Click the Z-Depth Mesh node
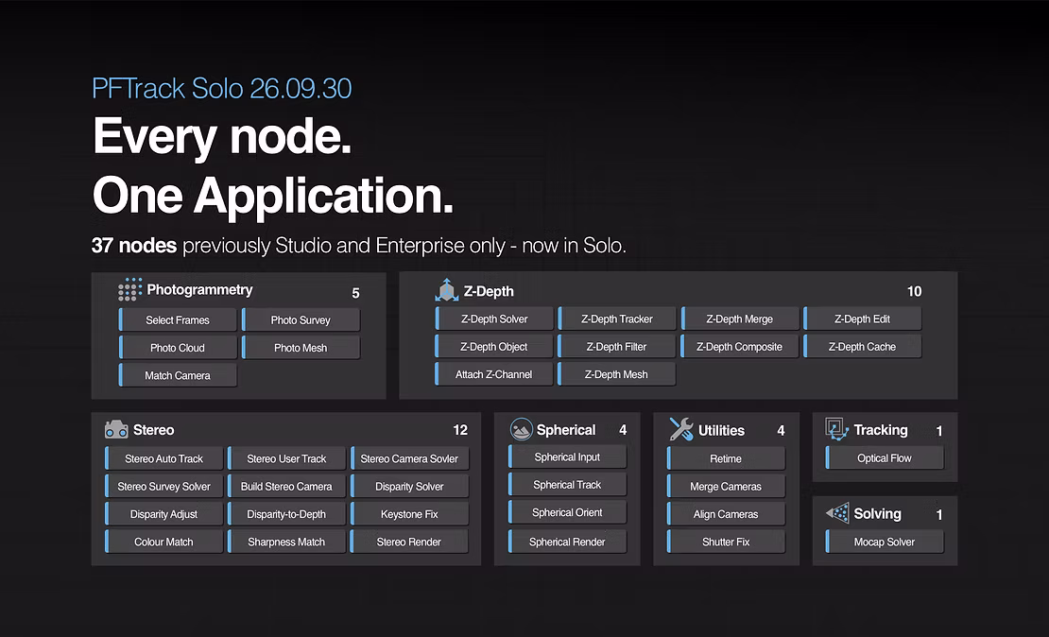Viewport: 1049px width, 637px height. tap(617, 374)
